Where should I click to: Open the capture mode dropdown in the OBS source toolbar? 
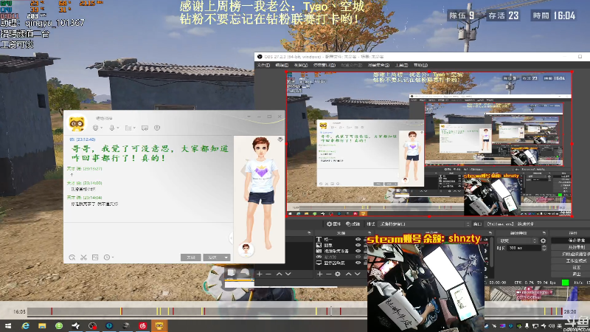click(x=426, y=224)
